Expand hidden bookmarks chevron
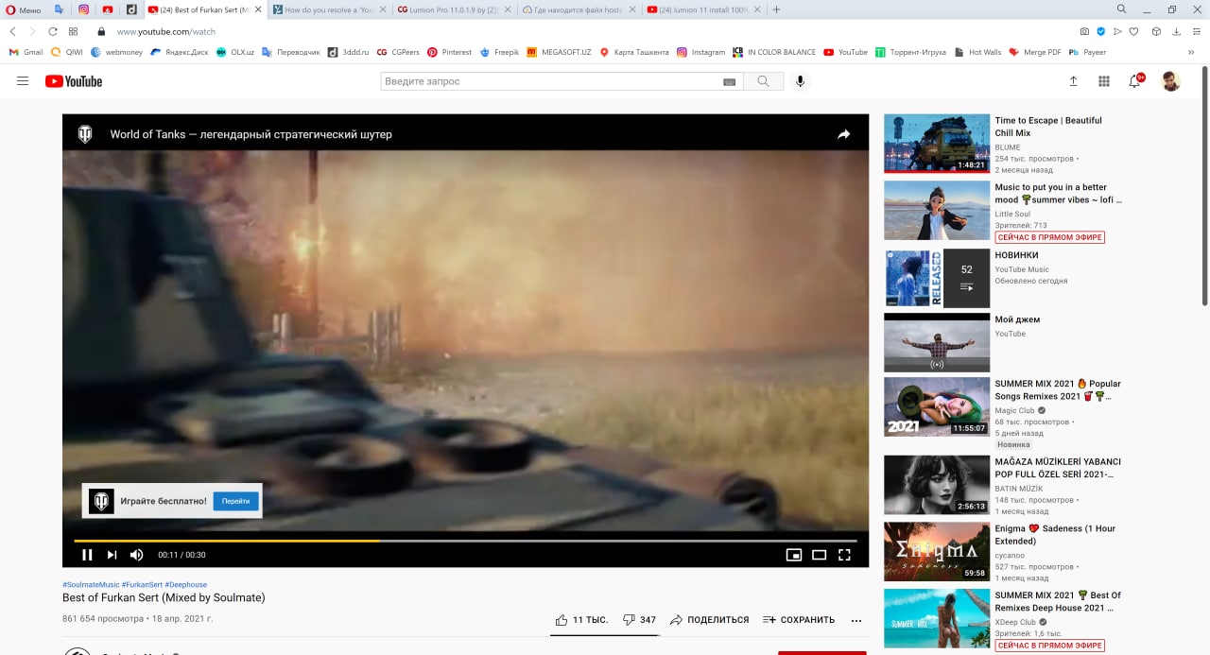 (1192, 52)
